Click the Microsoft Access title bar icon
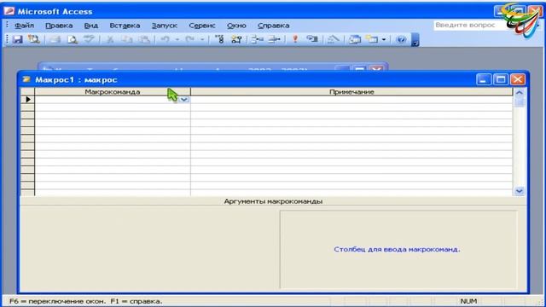The image size is (546, 307). click(9, 11)
